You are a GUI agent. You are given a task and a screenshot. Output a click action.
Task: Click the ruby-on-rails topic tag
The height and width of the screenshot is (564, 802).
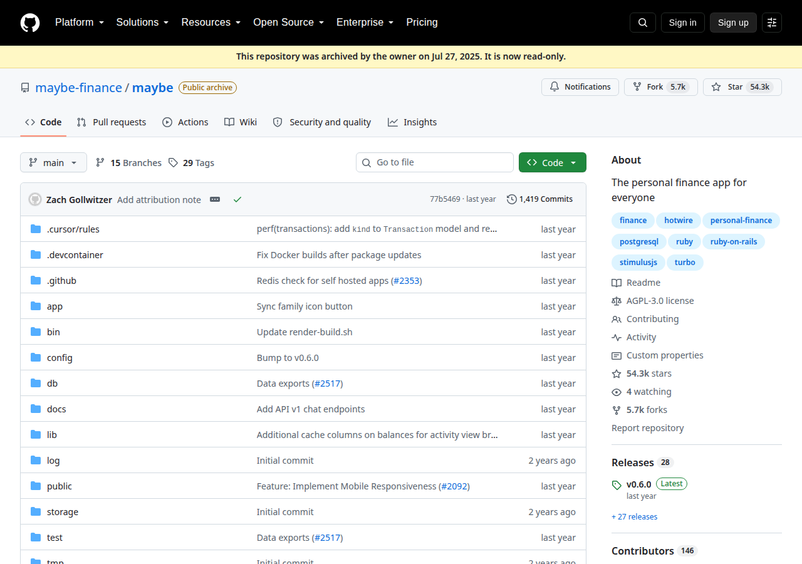pos(734,241)
